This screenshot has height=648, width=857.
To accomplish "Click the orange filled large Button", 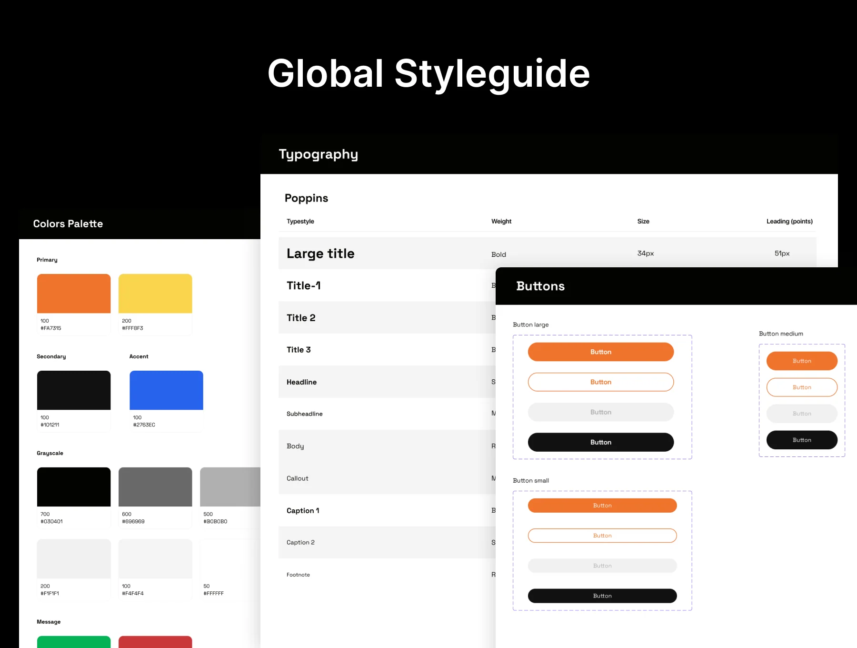I will coord(601,352).
